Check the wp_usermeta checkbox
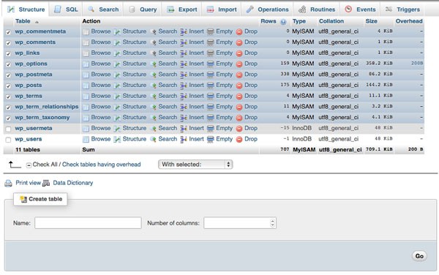 click(x=8, y=129)
